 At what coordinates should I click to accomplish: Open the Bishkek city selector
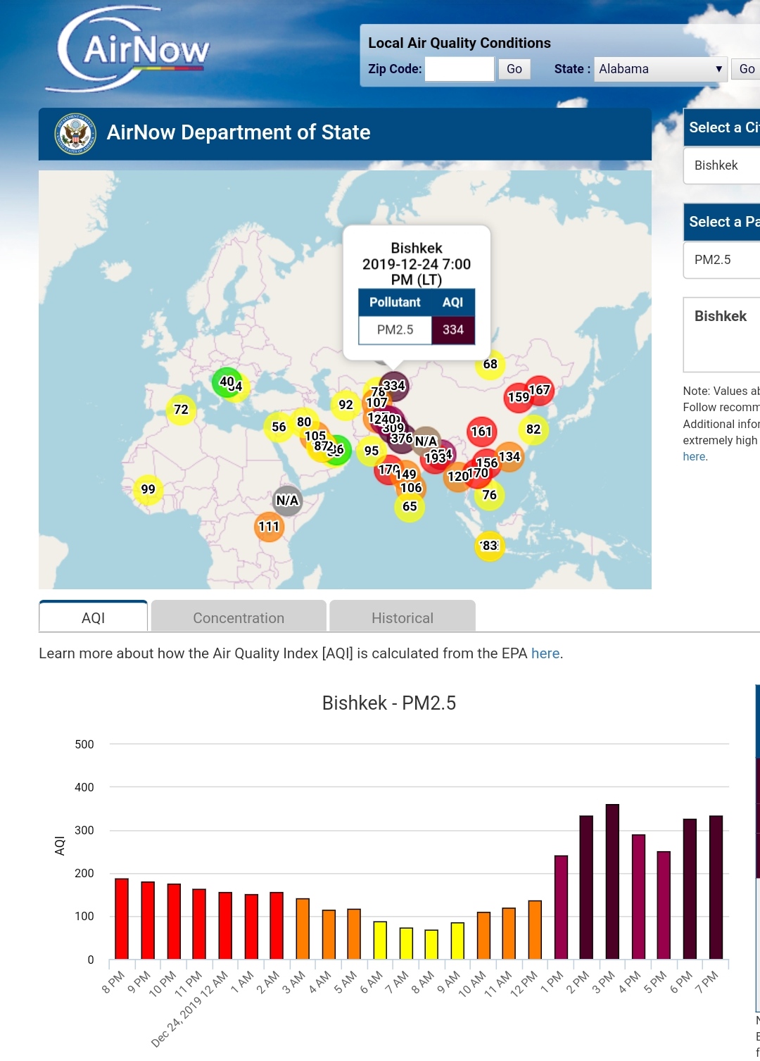(721, 165)
